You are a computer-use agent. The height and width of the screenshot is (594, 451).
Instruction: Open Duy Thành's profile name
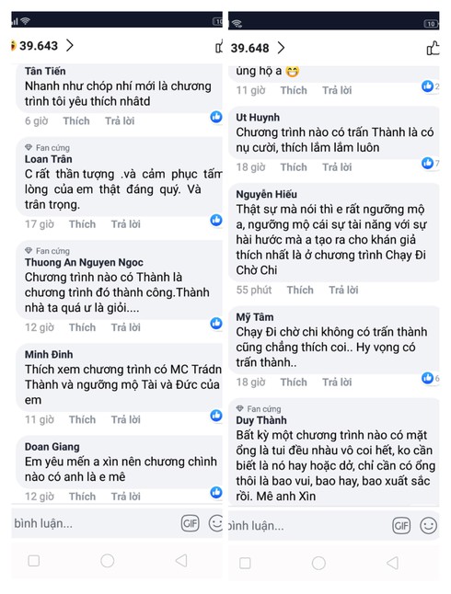click(x=261, y=420)
